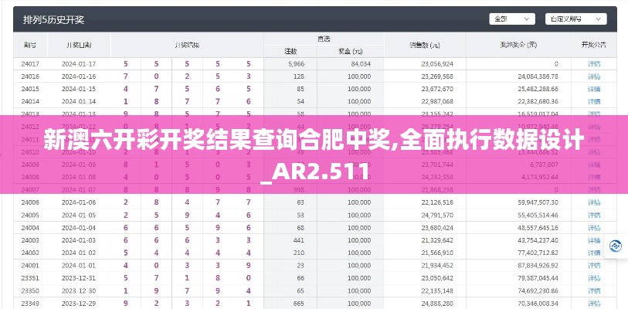The height and width of the screenshot is (309, 628).
Task: Click draw date 2024-01-01
Action: click(79, 266)
